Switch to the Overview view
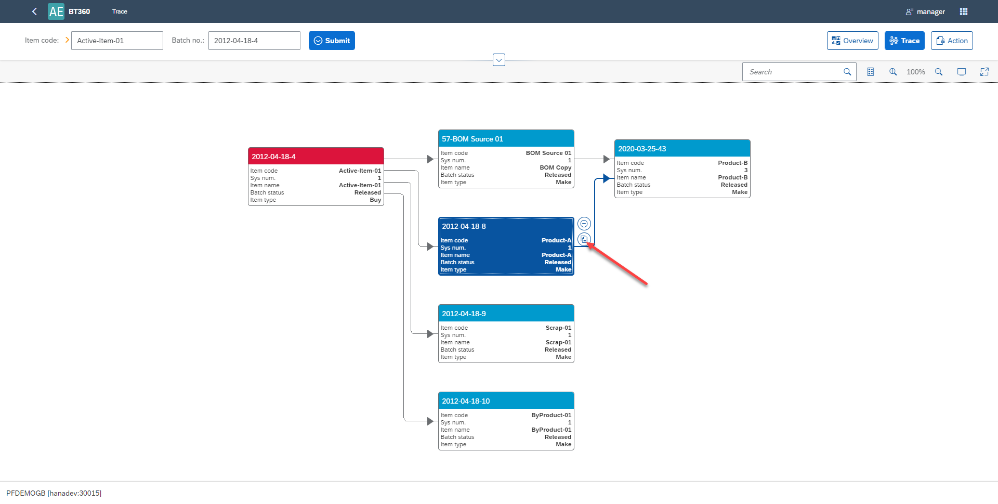Image resolution: width=998 pixels, height=504 pixels. (x=852, y=41)
